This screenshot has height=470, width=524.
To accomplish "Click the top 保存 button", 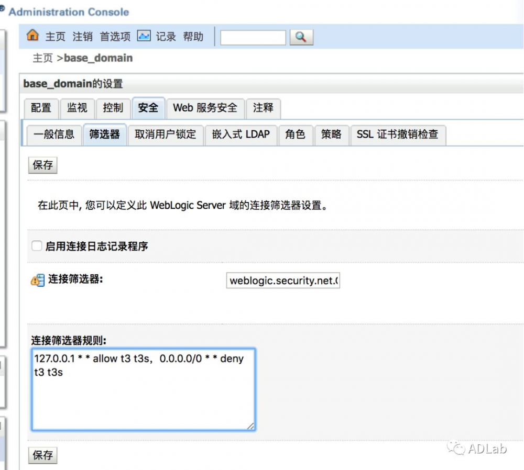I will coord(42,165).
